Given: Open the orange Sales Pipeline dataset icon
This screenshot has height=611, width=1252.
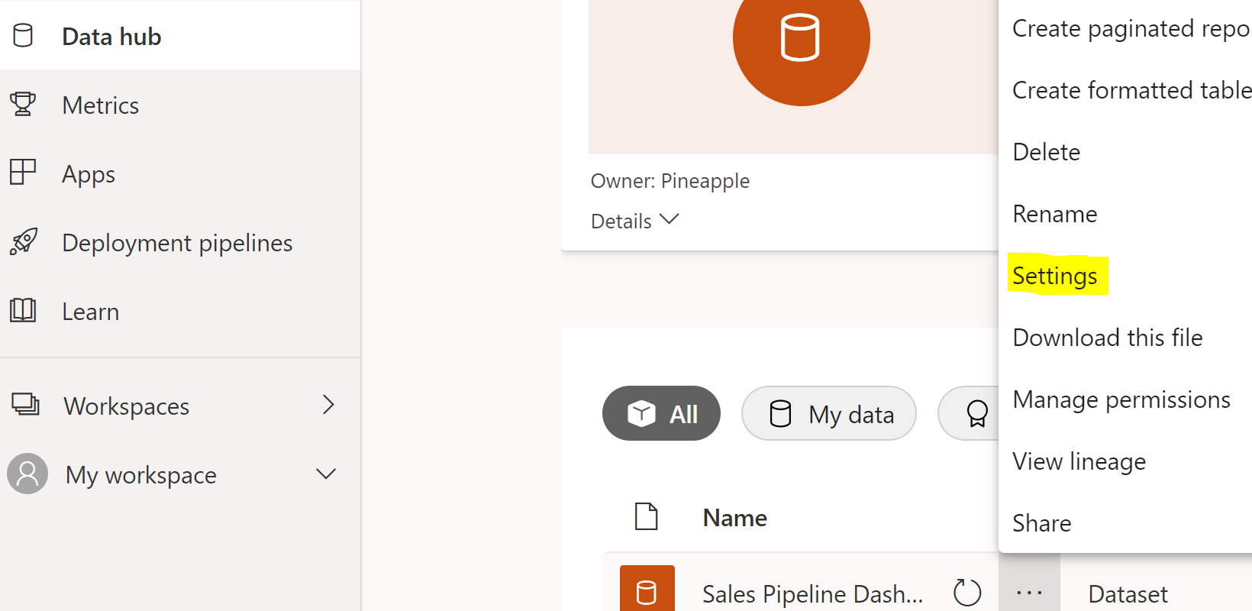Looking at the screenshot, I should click(x=647, y=590).
